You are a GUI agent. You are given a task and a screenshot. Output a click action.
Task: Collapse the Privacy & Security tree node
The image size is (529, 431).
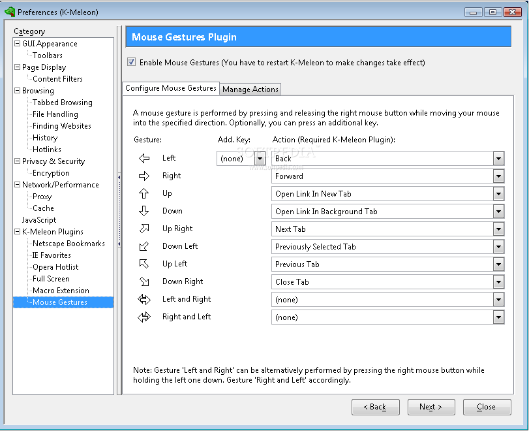17,161
